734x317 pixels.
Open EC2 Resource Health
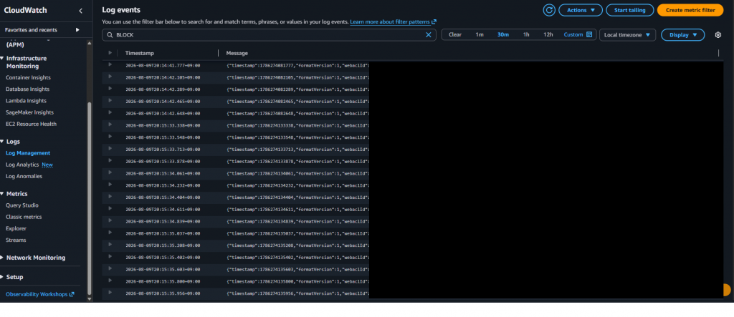[x=31, y=124]
